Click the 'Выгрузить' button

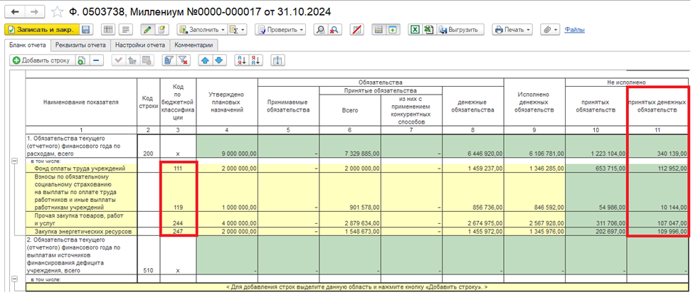tap(460, 30)
